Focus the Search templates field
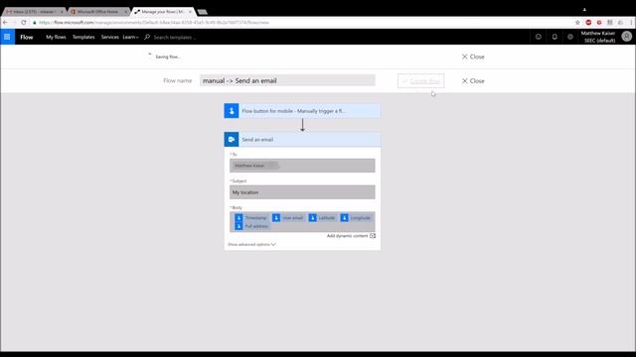The height and width of the screenshot is (357, 636). [x=175, y=38]
